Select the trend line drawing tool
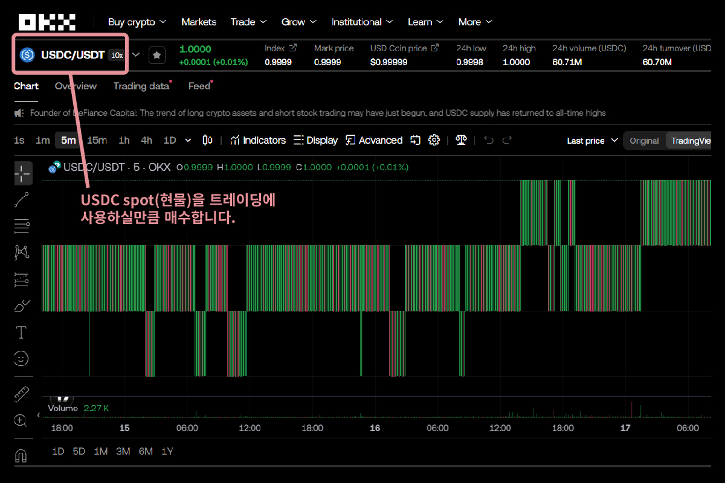This screenshot has width=725, height=483. pyautogui.click(x=22, y=199)
